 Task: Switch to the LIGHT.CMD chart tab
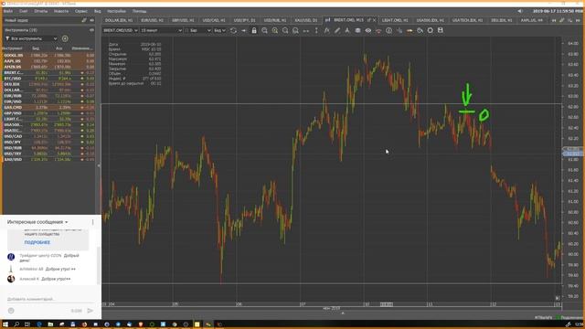coord(395,20)
